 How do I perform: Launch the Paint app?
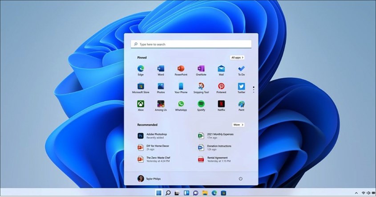click(241, 106)
